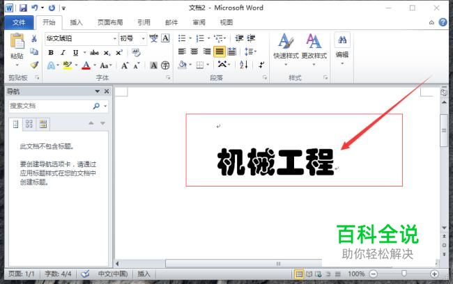This screenshot has width=453, height=284.
Task: Apply character border A icon
Action: pos(165,38)
